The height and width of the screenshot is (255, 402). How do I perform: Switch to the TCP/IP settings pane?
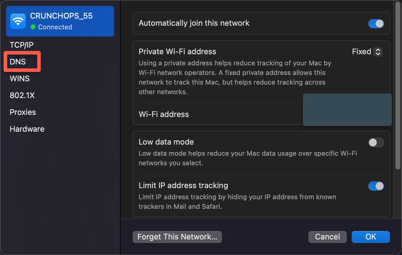(x=21, y=45)
